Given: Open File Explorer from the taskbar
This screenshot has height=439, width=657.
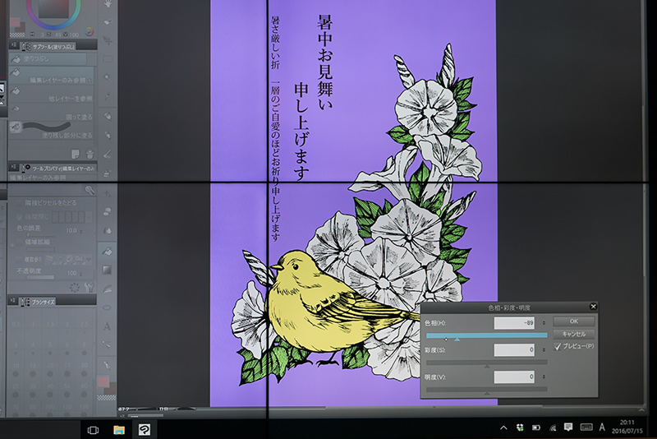Looking at the screenshot, I should pyautogui.click(x=119, y=429).
